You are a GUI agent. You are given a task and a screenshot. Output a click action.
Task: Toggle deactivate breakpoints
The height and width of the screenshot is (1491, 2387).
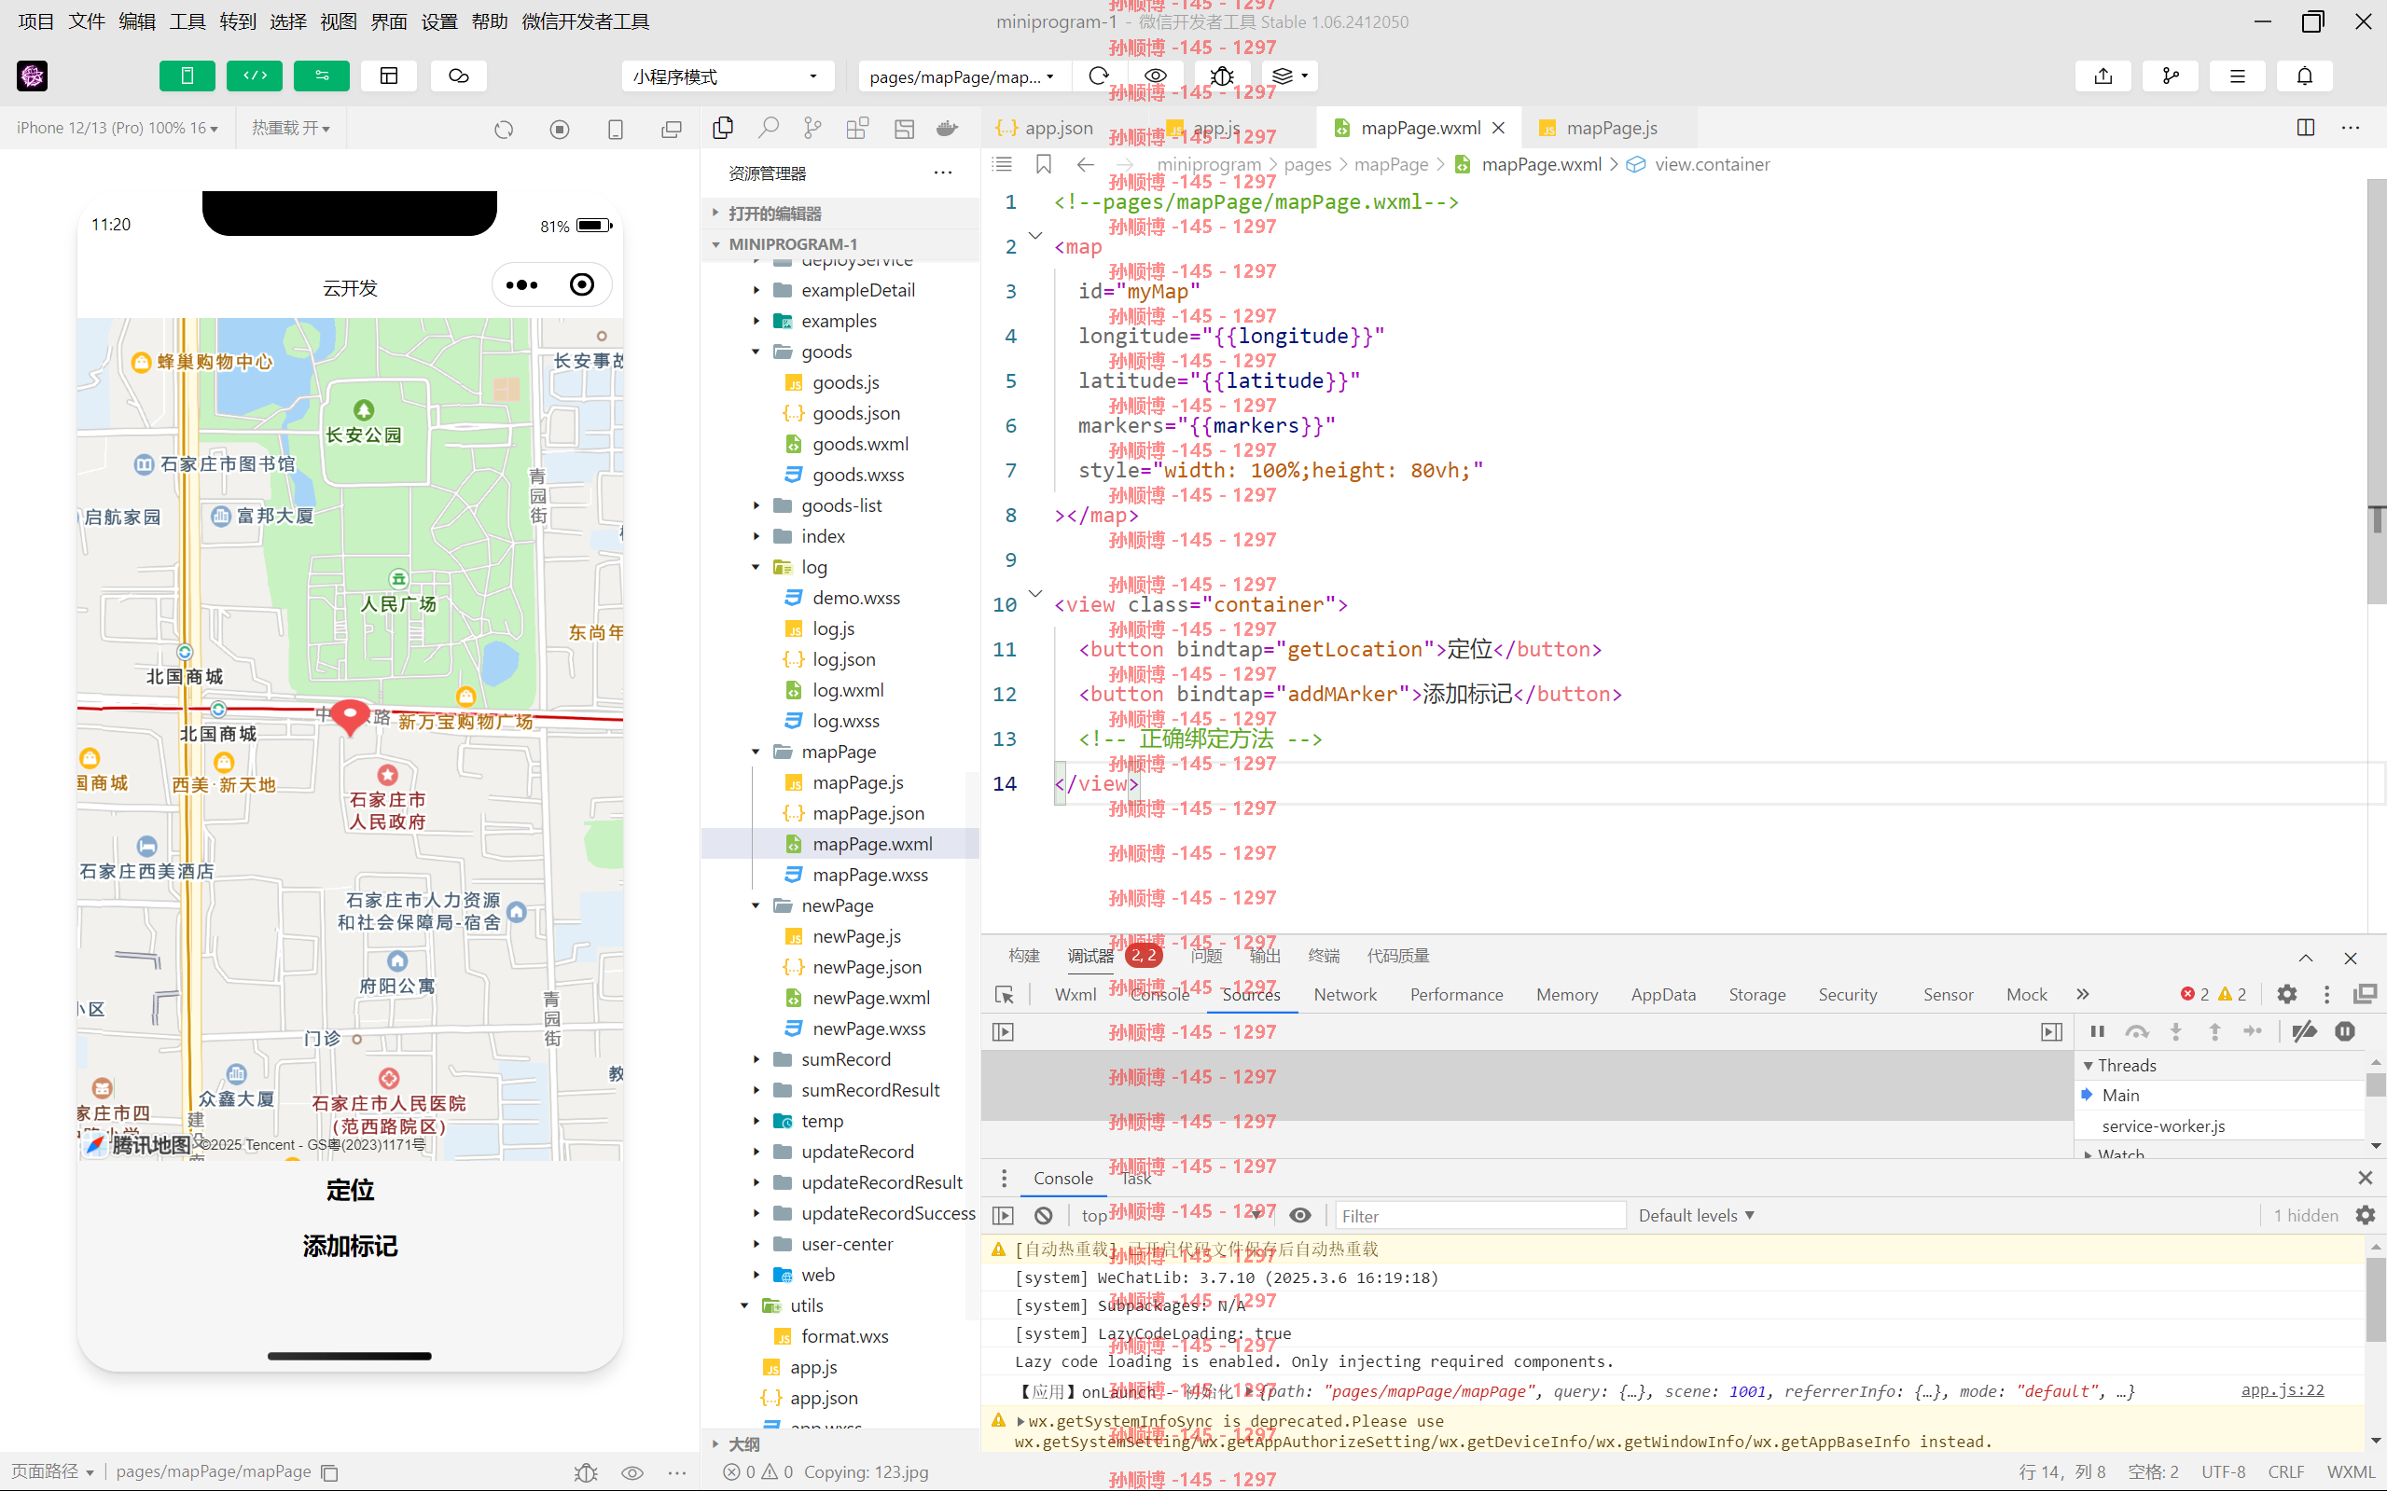[x=2305, y=1031]
